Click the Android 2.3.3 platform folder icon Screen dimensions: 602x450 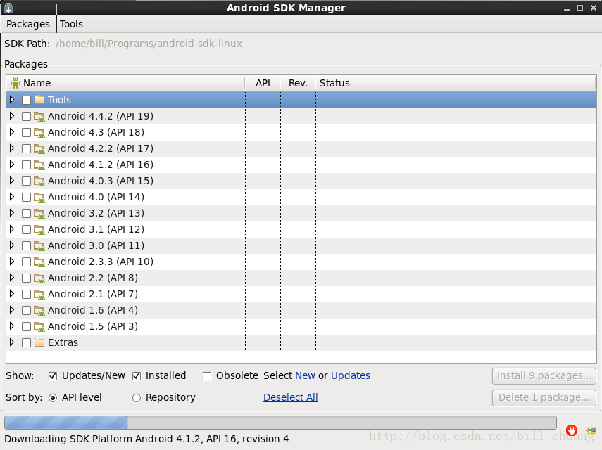tap(39, 262)
